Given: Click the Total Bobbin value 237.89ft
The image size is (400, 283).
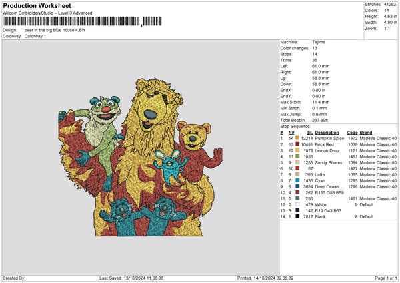Looking at the screenshot, I should tap(320, 120).
